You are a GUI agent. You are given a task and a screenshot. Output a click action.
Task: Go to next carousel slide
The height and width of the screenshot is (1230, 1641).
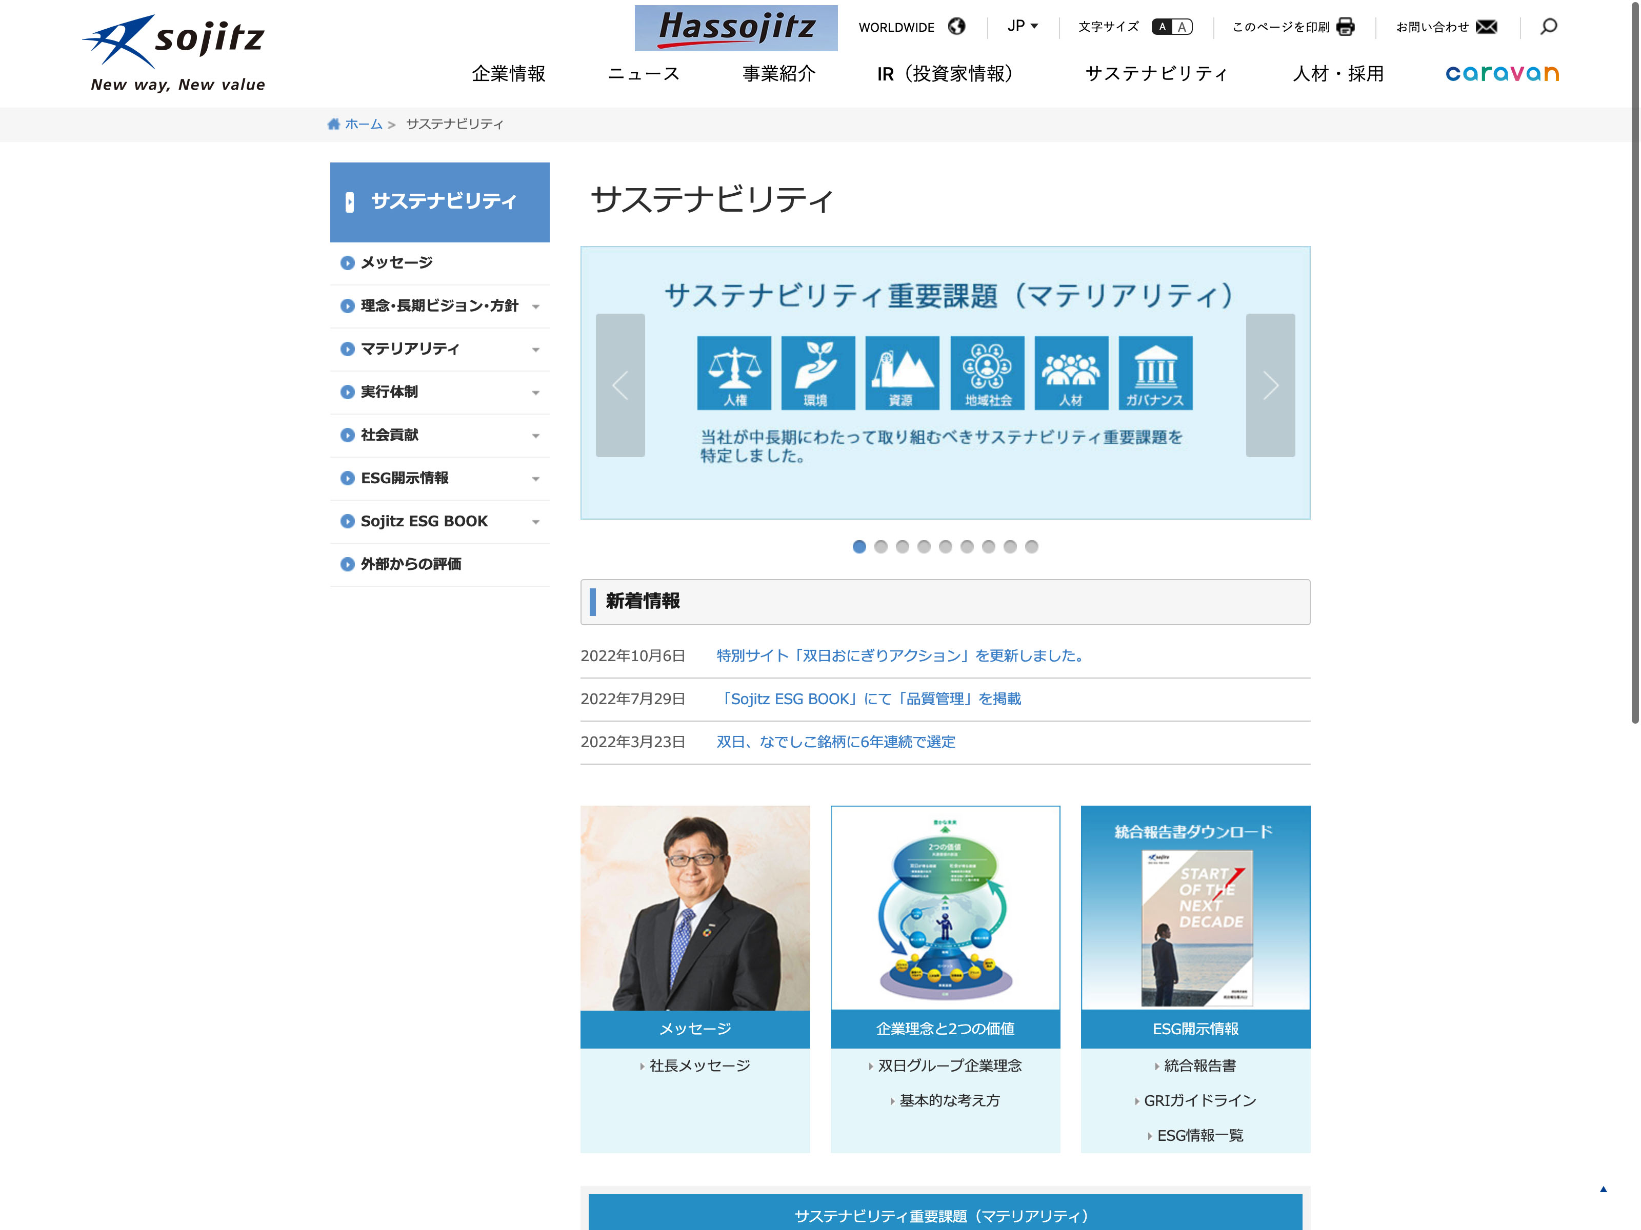pos(1270,385)
